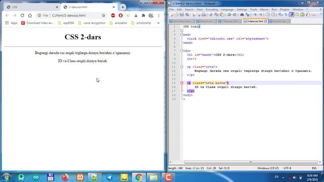
Task: Reload the page in Chrome
Action: pos(22,16)
